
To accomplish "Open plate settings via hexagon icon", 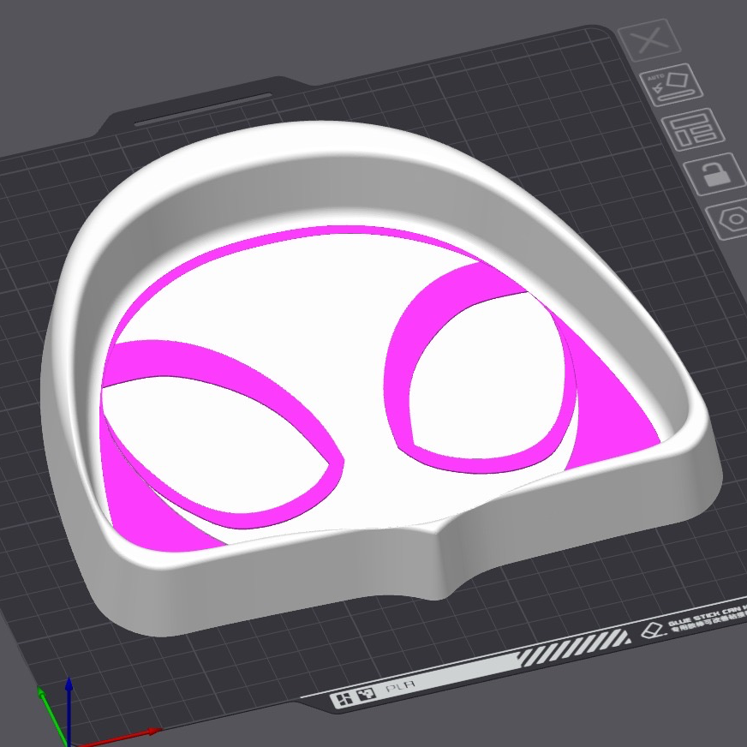I will click(x=729, y=219).
